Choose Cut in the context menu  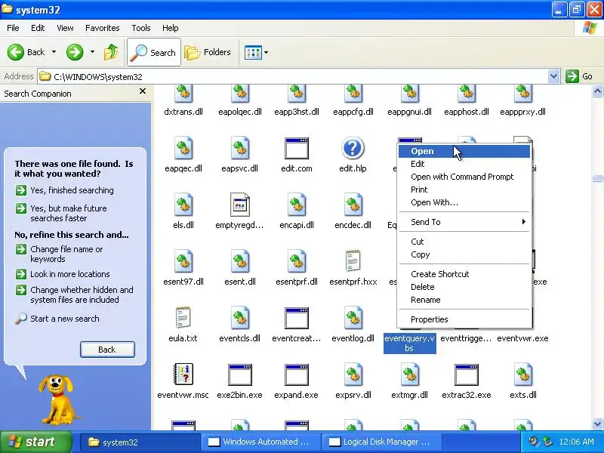464,242
